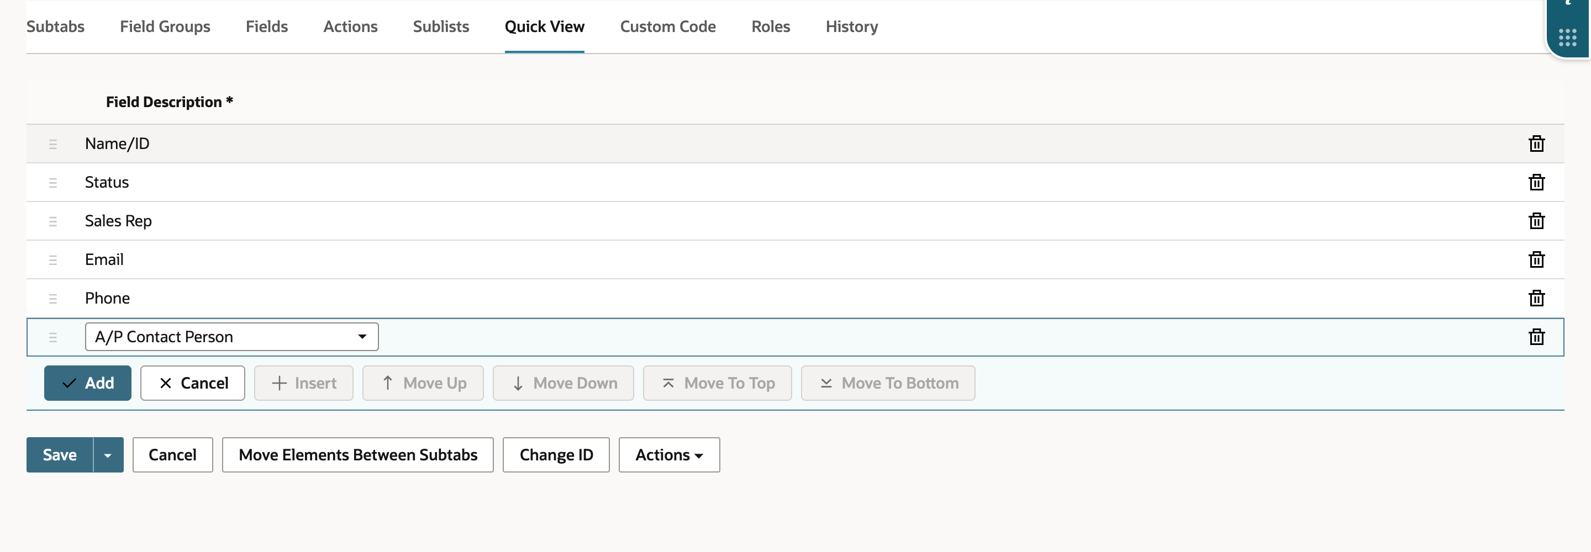Remove Email row via trash icon
This screenshot has height=552, width=1591.
(1536, 259)
